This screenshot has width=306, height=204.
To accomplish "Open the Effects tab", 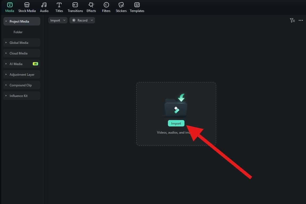I will [x=91, y=7].
